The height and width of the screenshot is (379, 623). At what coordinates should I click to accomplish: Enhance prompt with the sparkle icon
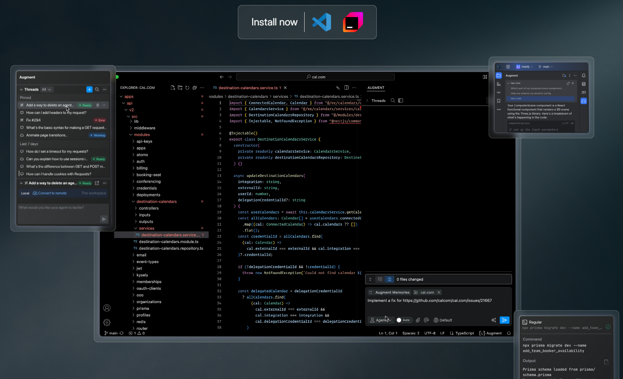click(x=494, y=320)
